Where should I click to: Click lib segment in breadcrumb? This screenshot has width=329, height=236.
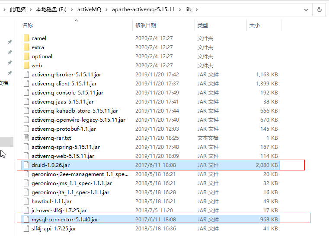coord(188,9)
